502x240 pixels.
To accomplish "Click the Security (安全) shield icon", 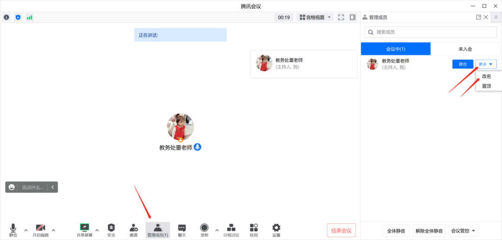I will 111,228.
